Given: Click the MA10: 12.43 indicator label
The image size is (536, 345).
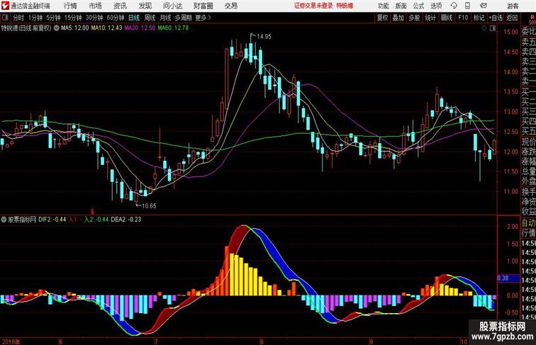Looking at the screenshot, I should tap(106, 28).
